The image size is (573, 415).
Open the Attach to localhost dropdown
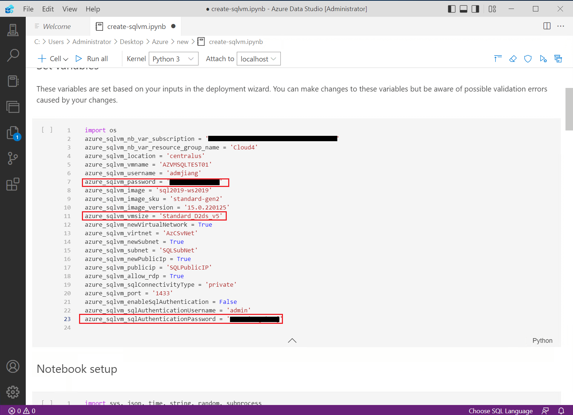click(x=259, y=59)
